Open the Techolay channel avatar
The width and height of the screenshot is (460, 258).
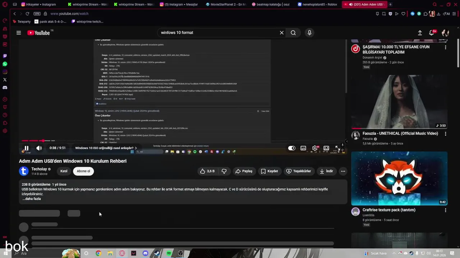(24, 171)
